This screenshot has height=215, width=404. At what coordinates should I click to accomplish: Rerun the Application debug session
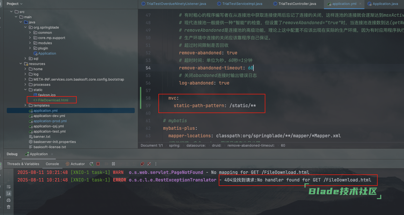click(x=91, y=164)
